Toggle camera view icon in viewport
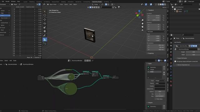Image resolution: width=200 pixels, height=112 pixels. point(142,27)
